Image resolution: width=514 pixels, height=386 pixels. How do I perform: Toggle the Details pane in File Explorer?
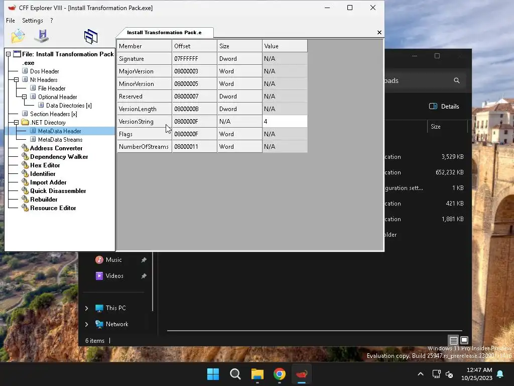pos(444,107)
